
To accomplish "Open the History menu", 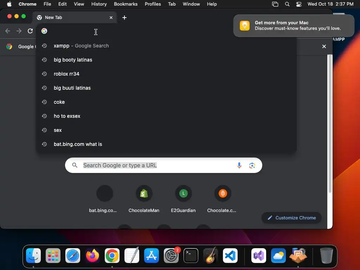I will pos(99,4).
